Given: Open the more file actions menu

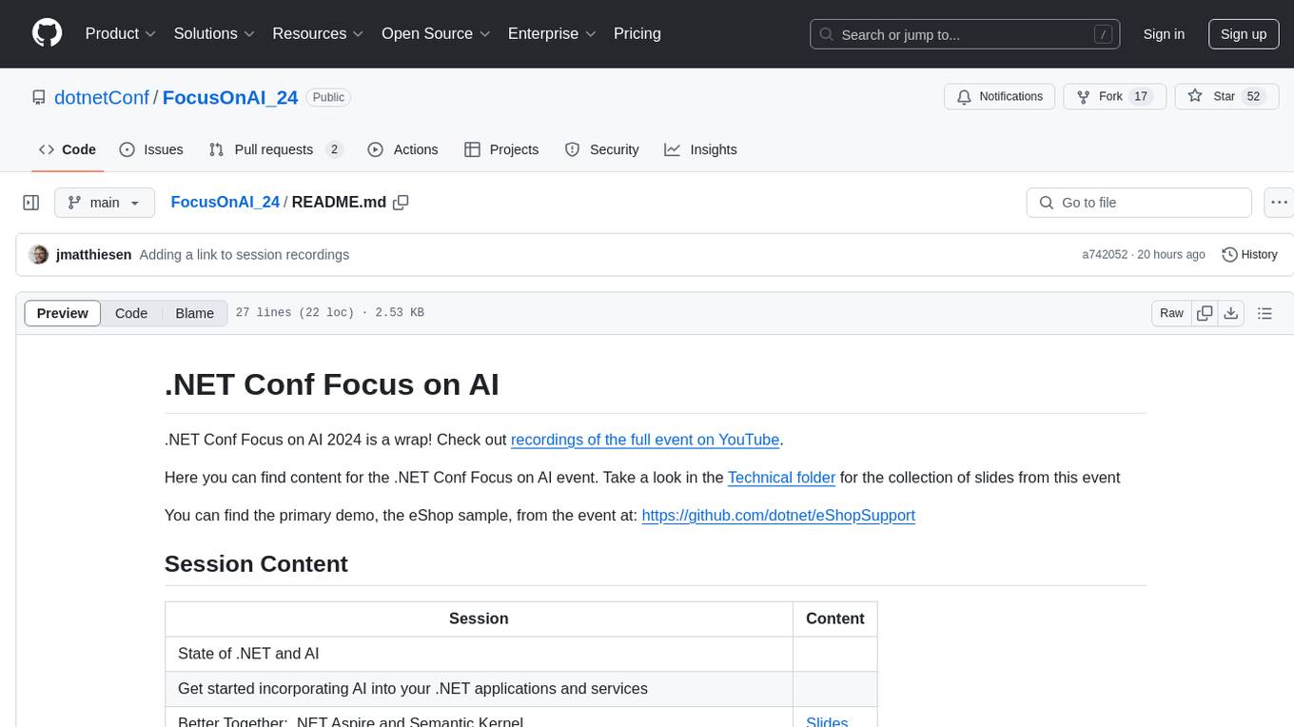Looking at the screenshot, I should pos(1279,203).
